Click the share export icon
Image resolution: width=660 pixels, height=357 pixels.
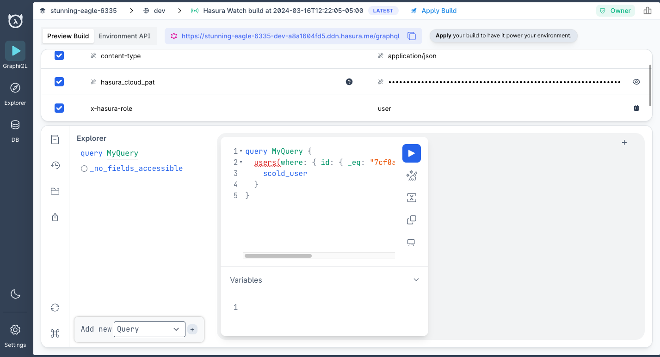point(55,217)
